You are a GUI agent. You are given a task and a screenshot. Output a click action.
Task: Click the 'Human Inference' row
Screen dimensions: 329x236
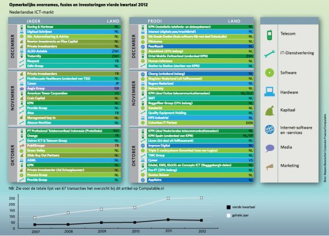pos(200,61)
